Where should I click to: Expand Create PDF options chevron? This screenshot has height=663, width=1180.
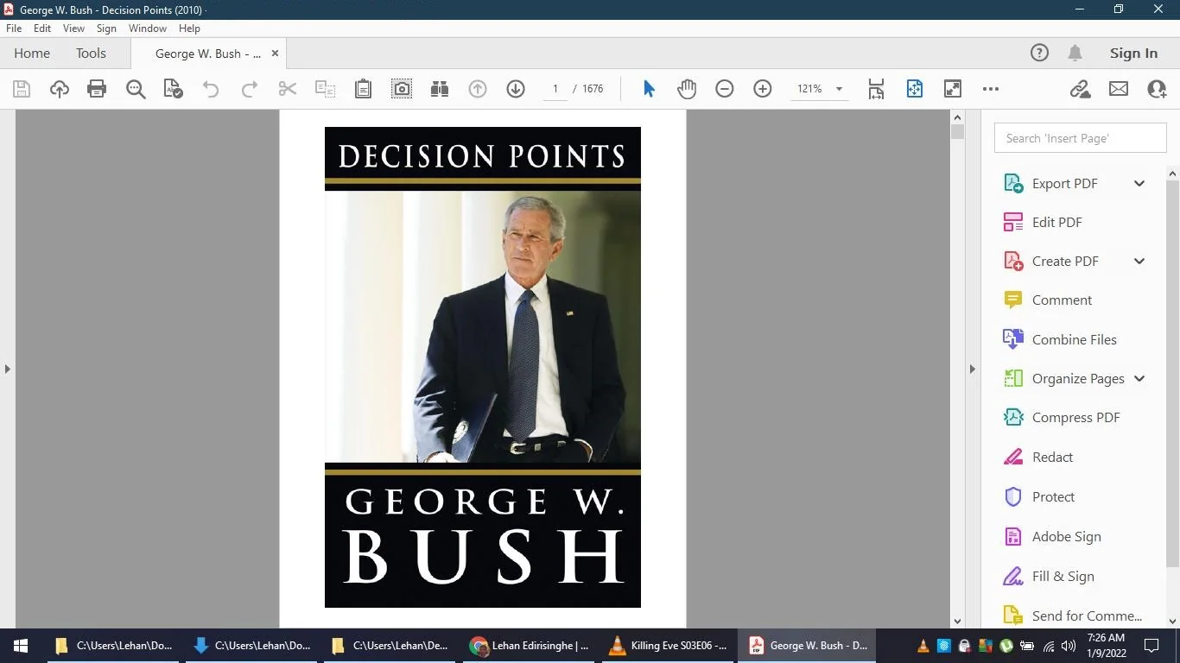click(1139, 261)
